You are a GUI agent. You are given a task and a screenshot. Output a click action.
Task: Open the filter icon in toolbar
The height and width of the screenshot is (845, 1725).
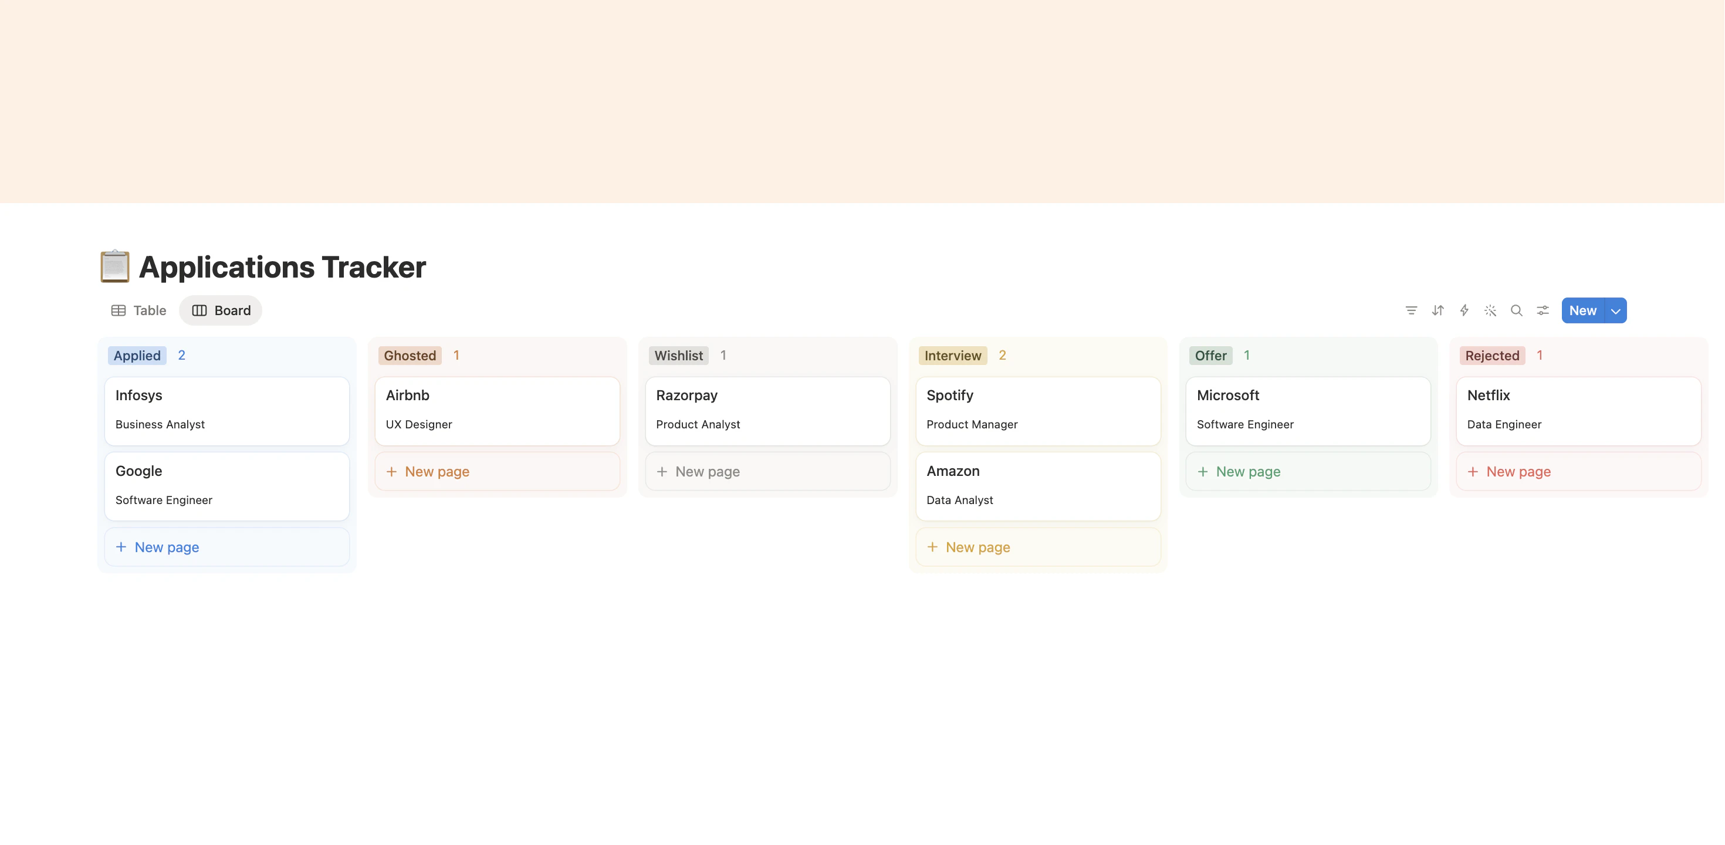(1411, 310)
